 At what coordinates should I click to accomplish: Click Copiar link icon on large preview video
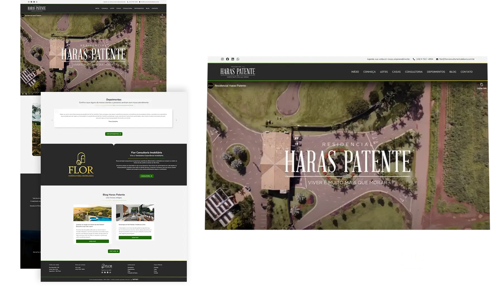482,85
